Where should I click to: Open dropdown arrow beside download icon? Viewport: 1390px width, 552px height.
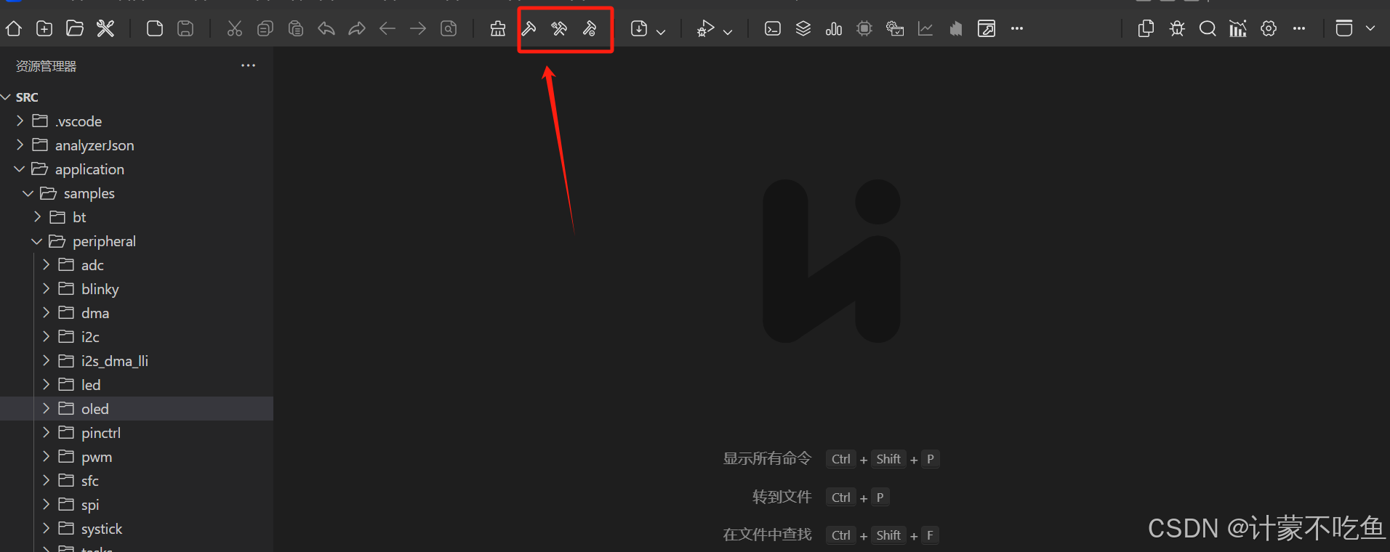(x=661, y=31)
